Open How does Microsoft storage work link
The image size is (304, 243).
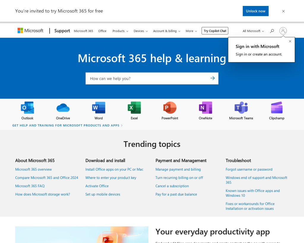pos(43,194)
